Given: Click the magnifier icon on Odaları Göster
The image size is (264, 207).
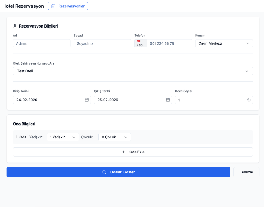Looking at the screenshot, I should click(104, 172).
